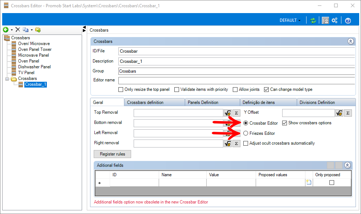
Task: Select the Crossbar Editor radio button
Action: pos(246,123)
